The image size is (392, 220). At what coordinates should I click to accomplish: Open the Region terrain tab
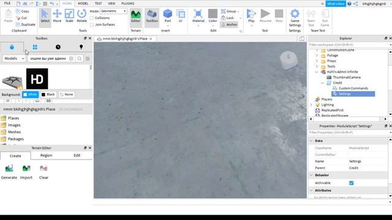47,155
